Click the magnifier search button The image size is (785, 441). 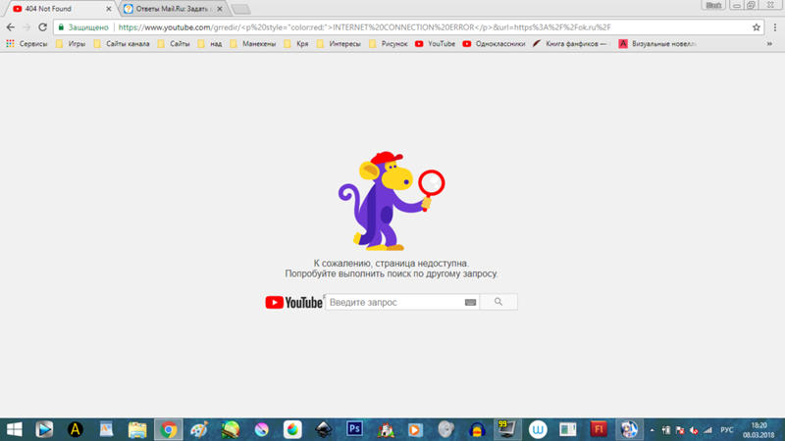498,302
